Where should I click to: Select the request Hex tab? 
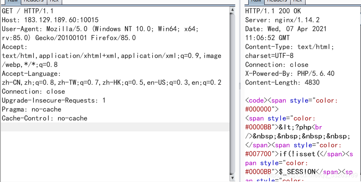tap(54, 1)
